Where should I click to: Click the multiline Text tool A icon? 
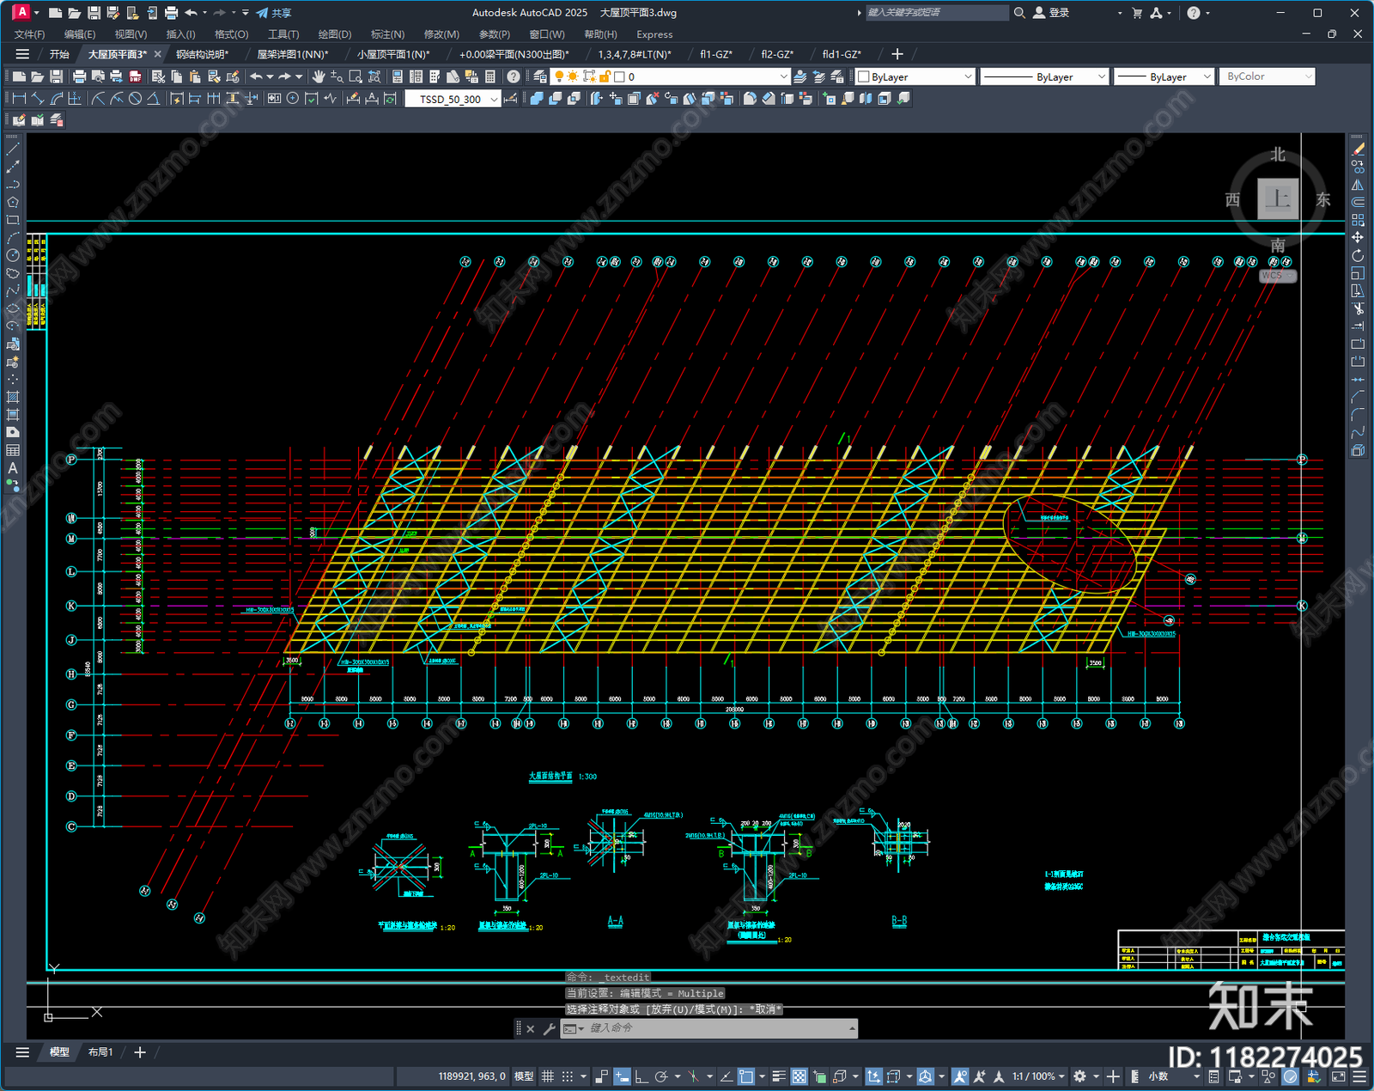pyautogui.click(x=13, y=468)
